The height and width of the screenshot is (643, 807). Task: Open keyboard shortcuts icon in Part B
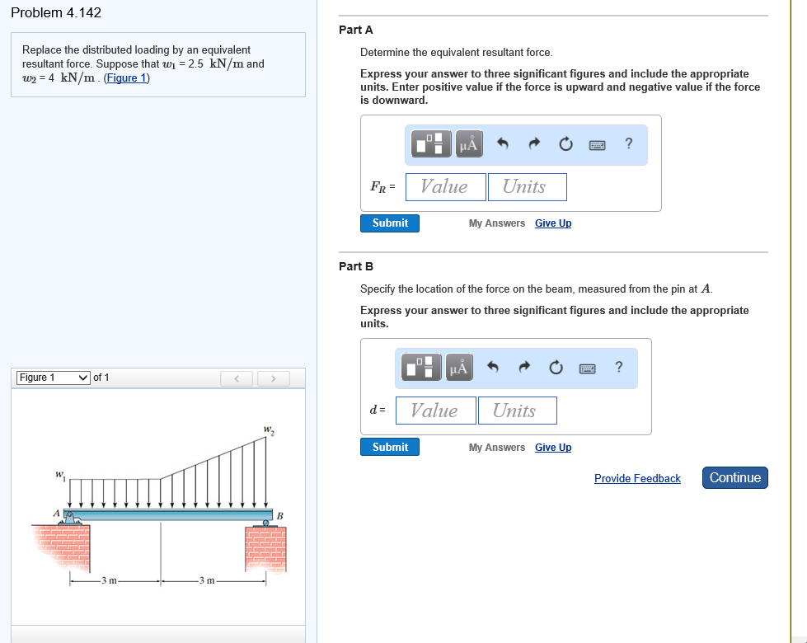tap(587, 368)
